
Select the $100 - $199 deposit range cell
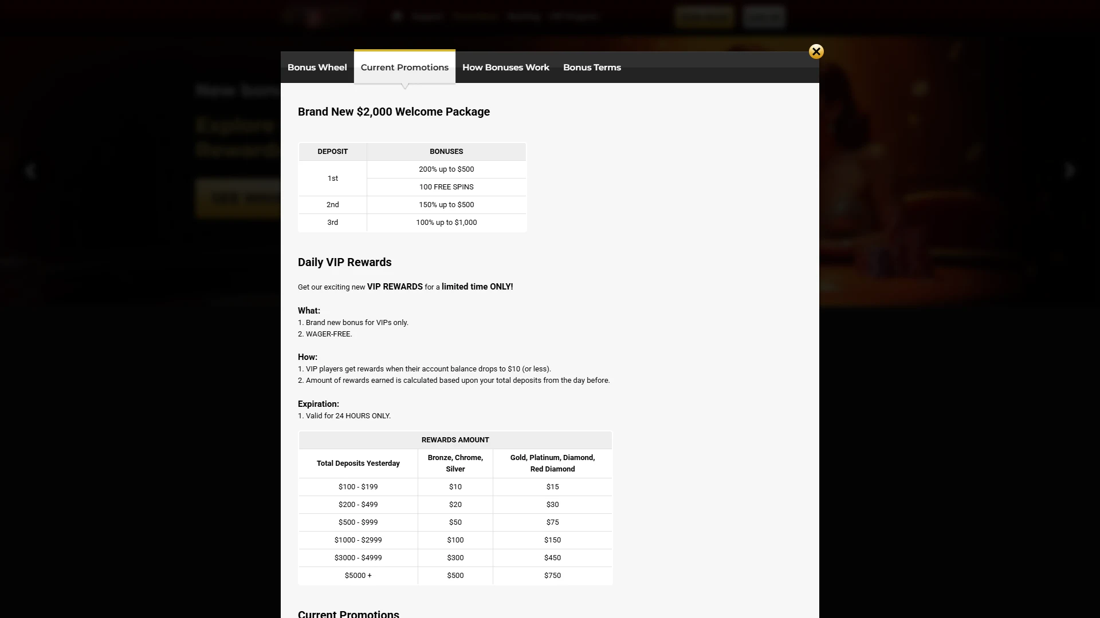358,487
